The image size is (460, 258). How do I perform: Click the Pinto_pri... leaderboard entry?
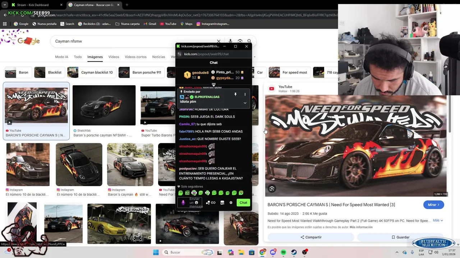(227, 72)
